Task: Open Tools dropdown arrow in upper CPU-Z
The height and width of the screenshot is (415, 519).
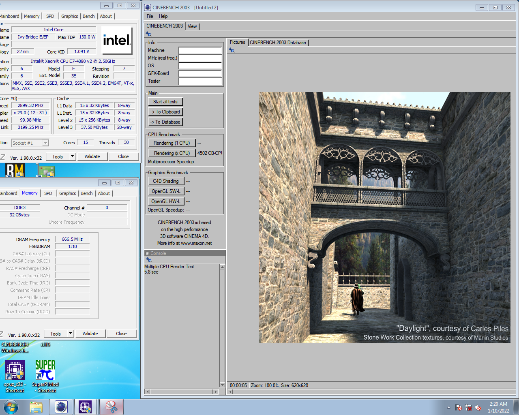Action: click(72, 156)
